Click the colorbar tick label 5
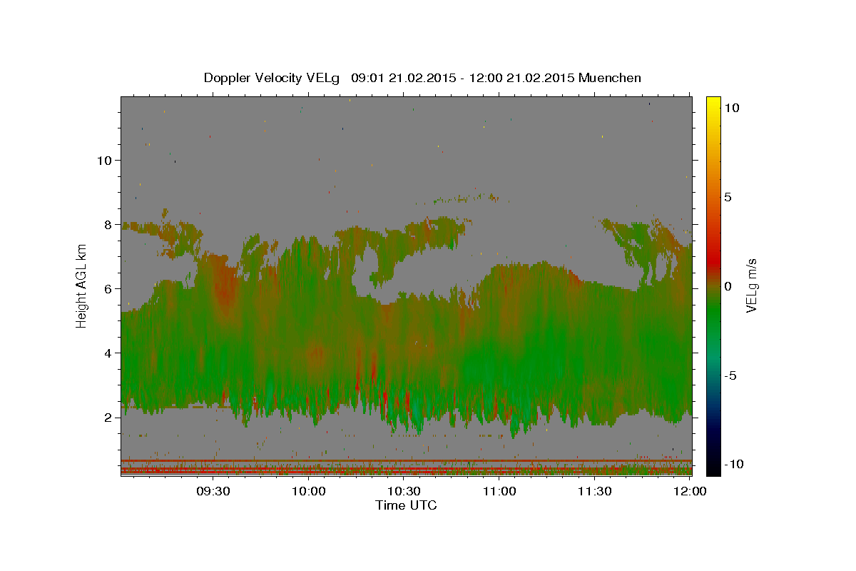This screenshot has height=571, width=856. click(730, 197)
